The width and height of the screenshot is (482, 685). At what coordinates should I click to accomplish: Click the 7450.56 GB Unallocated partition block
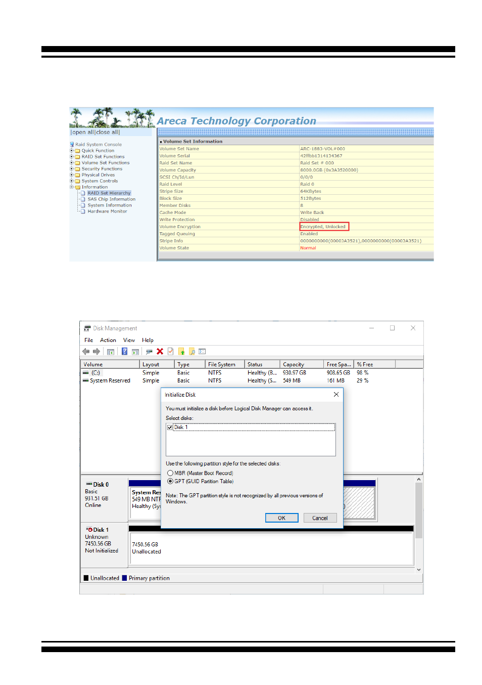tap(272, 548)
